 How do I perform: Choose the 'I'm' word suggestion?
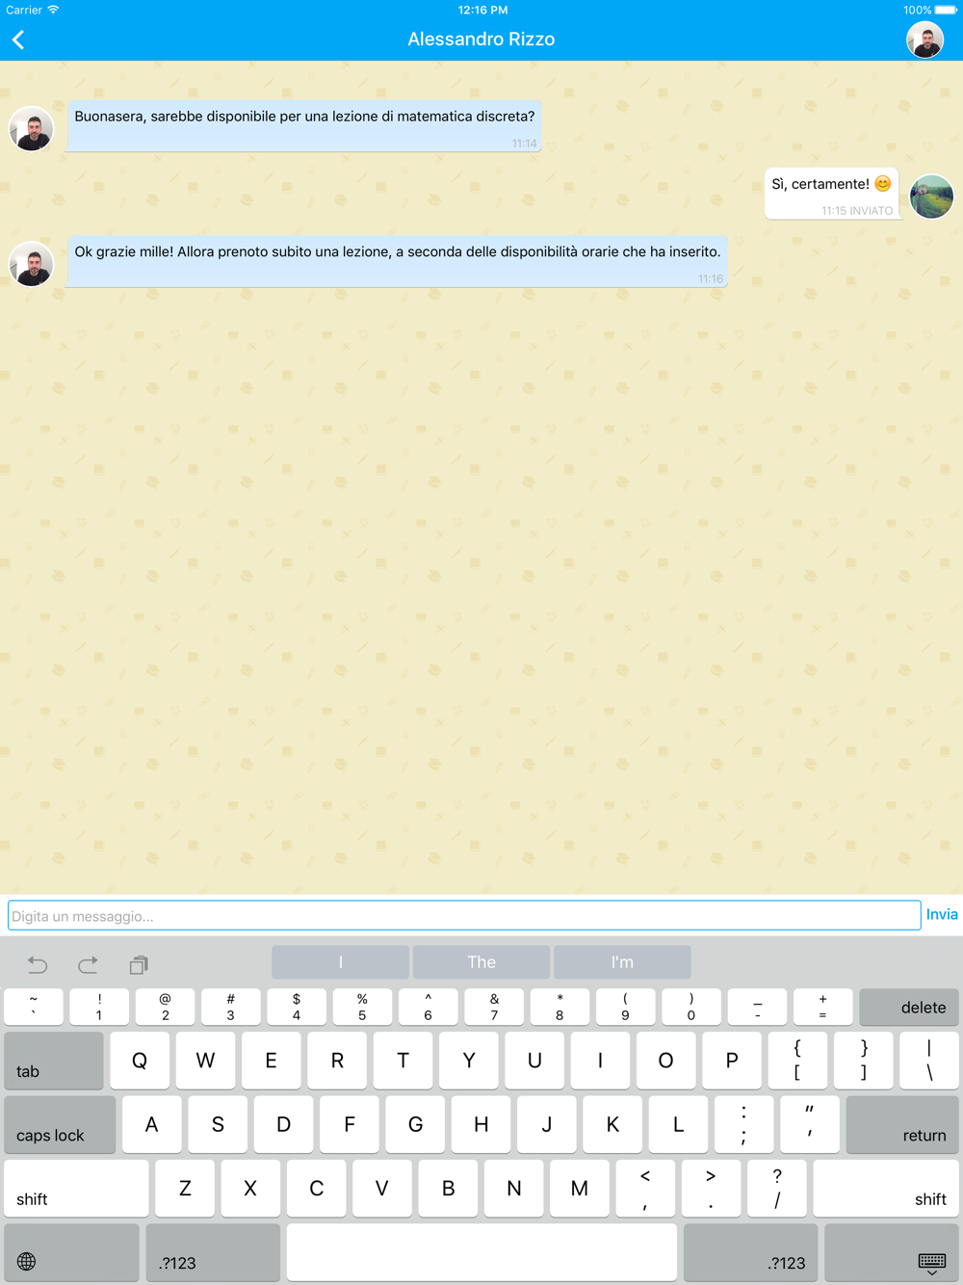622,962
